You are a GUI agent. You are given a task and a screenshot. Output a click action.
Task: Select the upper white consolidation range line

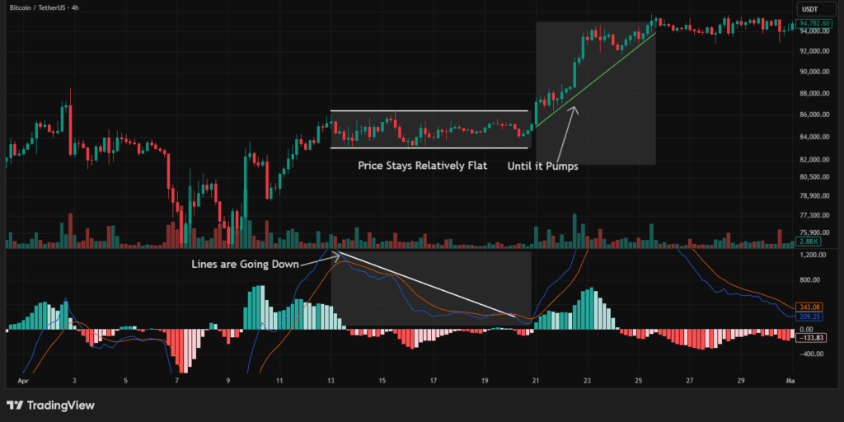click(x=429, y=110)
